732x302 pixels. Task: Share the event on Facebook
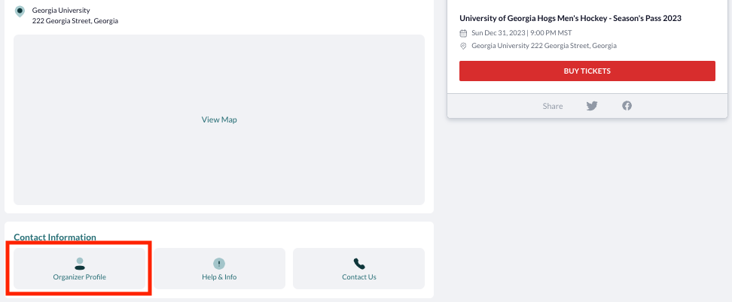(627, 106)
